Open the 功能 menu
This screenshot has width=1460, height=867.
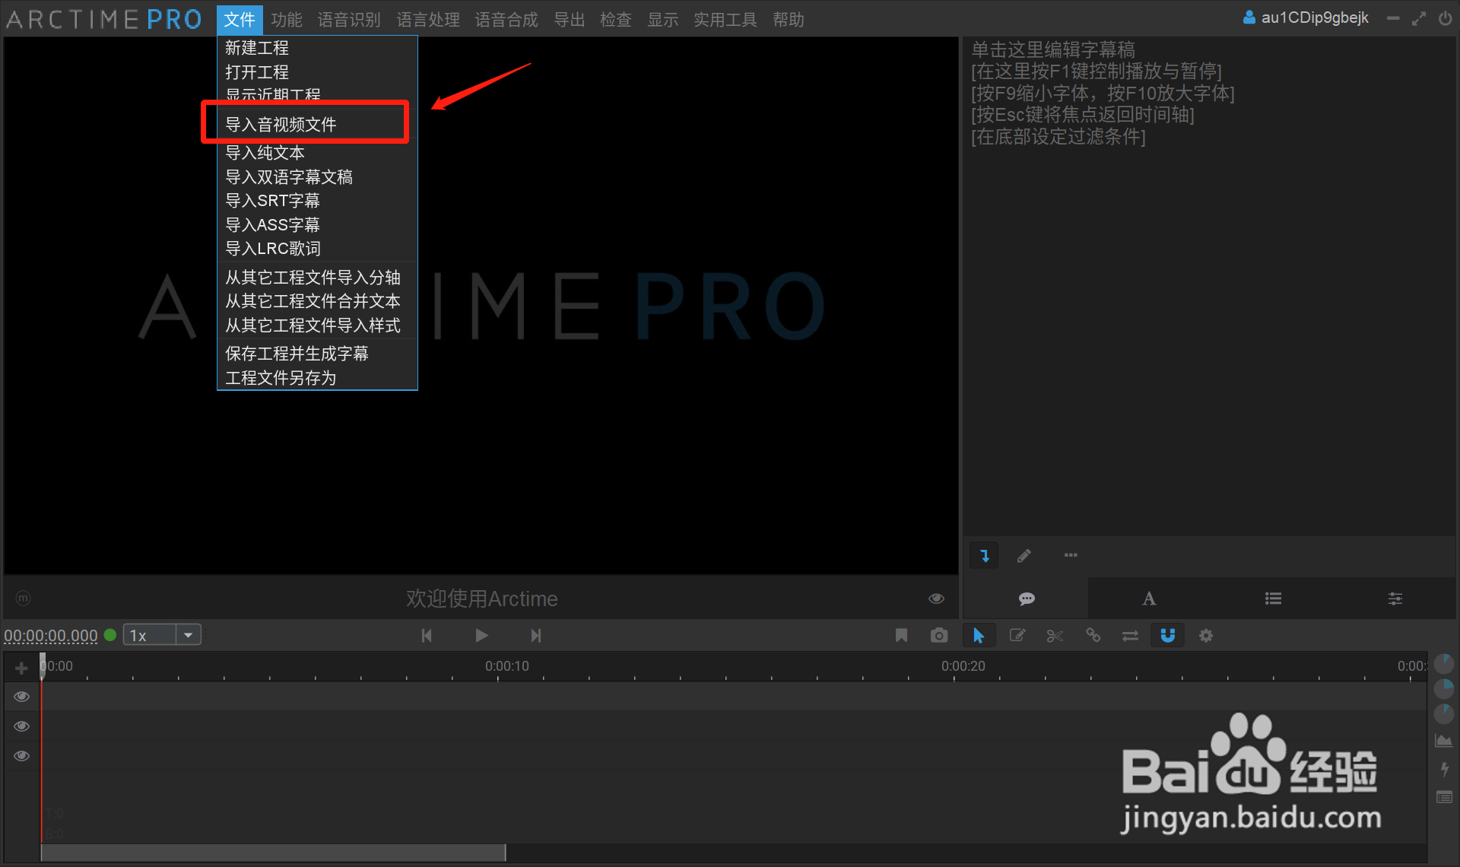[286, 20]
